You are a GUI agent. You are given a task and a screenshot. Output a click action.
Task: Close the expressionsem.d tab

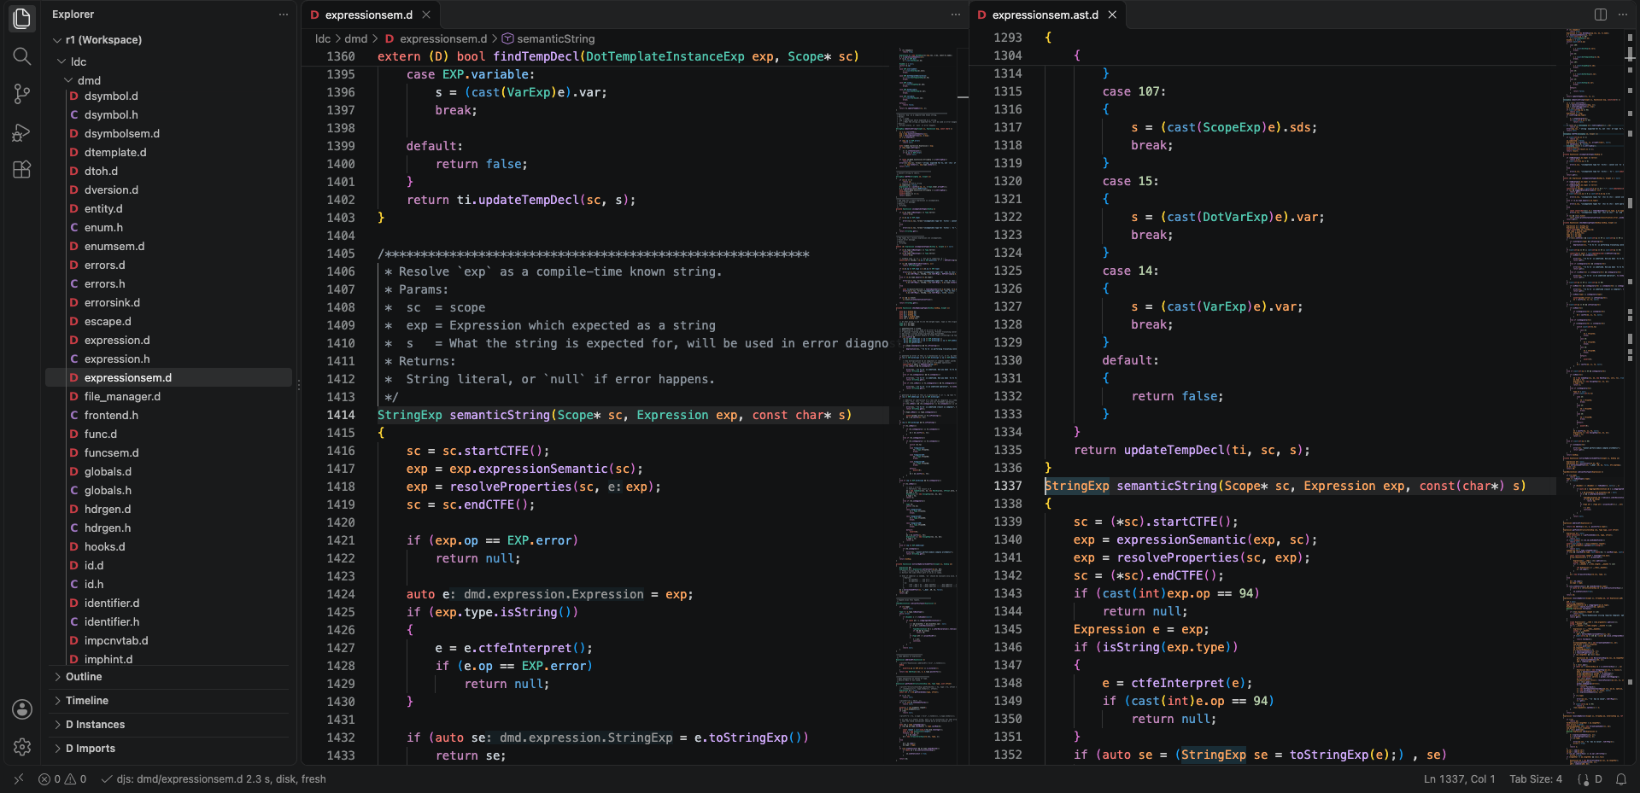(426, 15)
